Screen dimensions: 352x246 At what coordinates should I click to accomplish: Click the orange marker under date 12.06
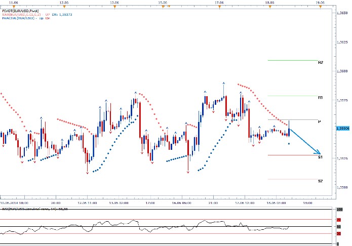point(64,7)
